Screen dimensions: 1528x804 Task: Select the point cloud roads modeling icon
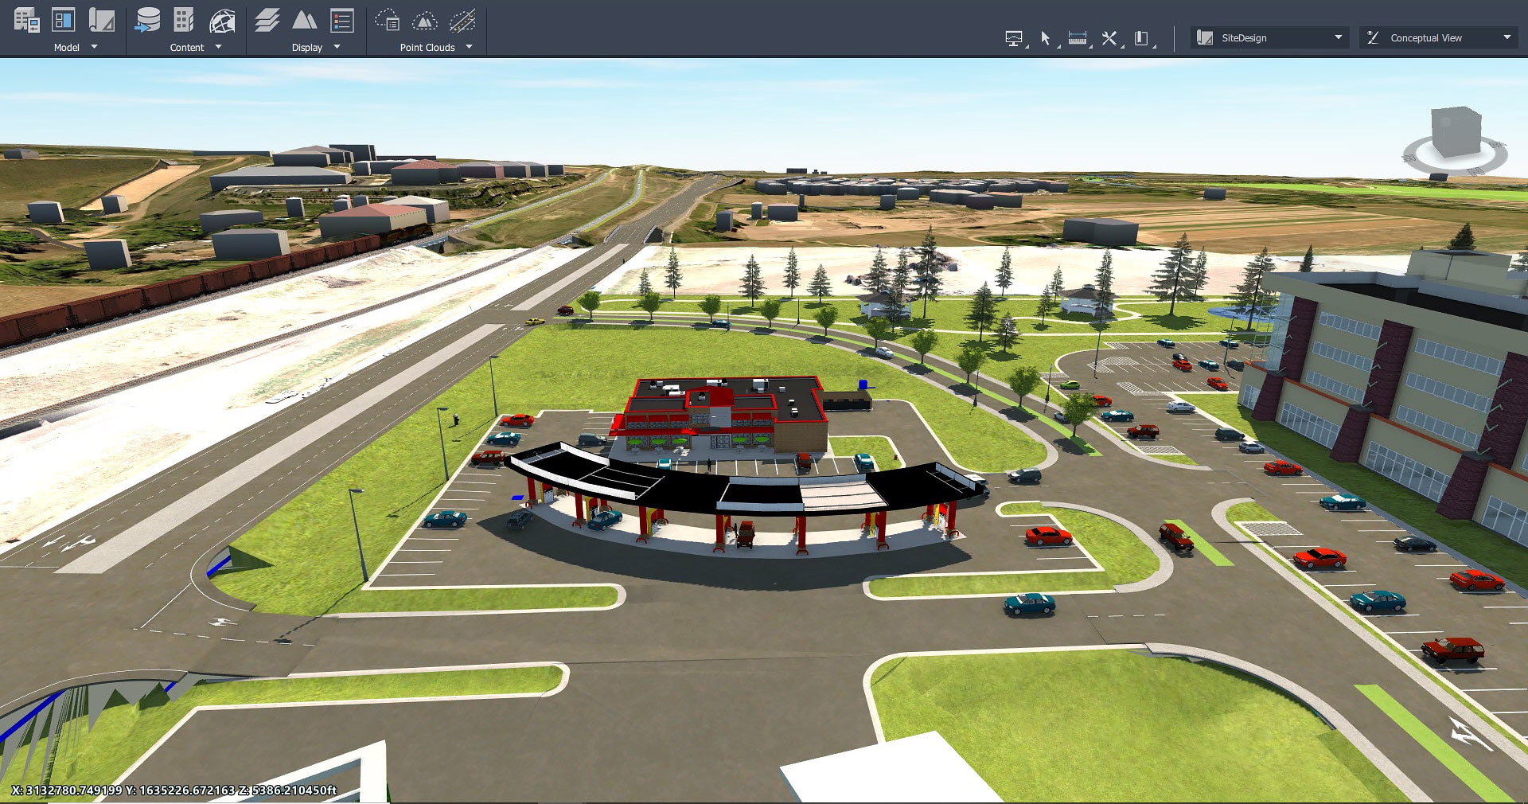(x=462, y=21)
